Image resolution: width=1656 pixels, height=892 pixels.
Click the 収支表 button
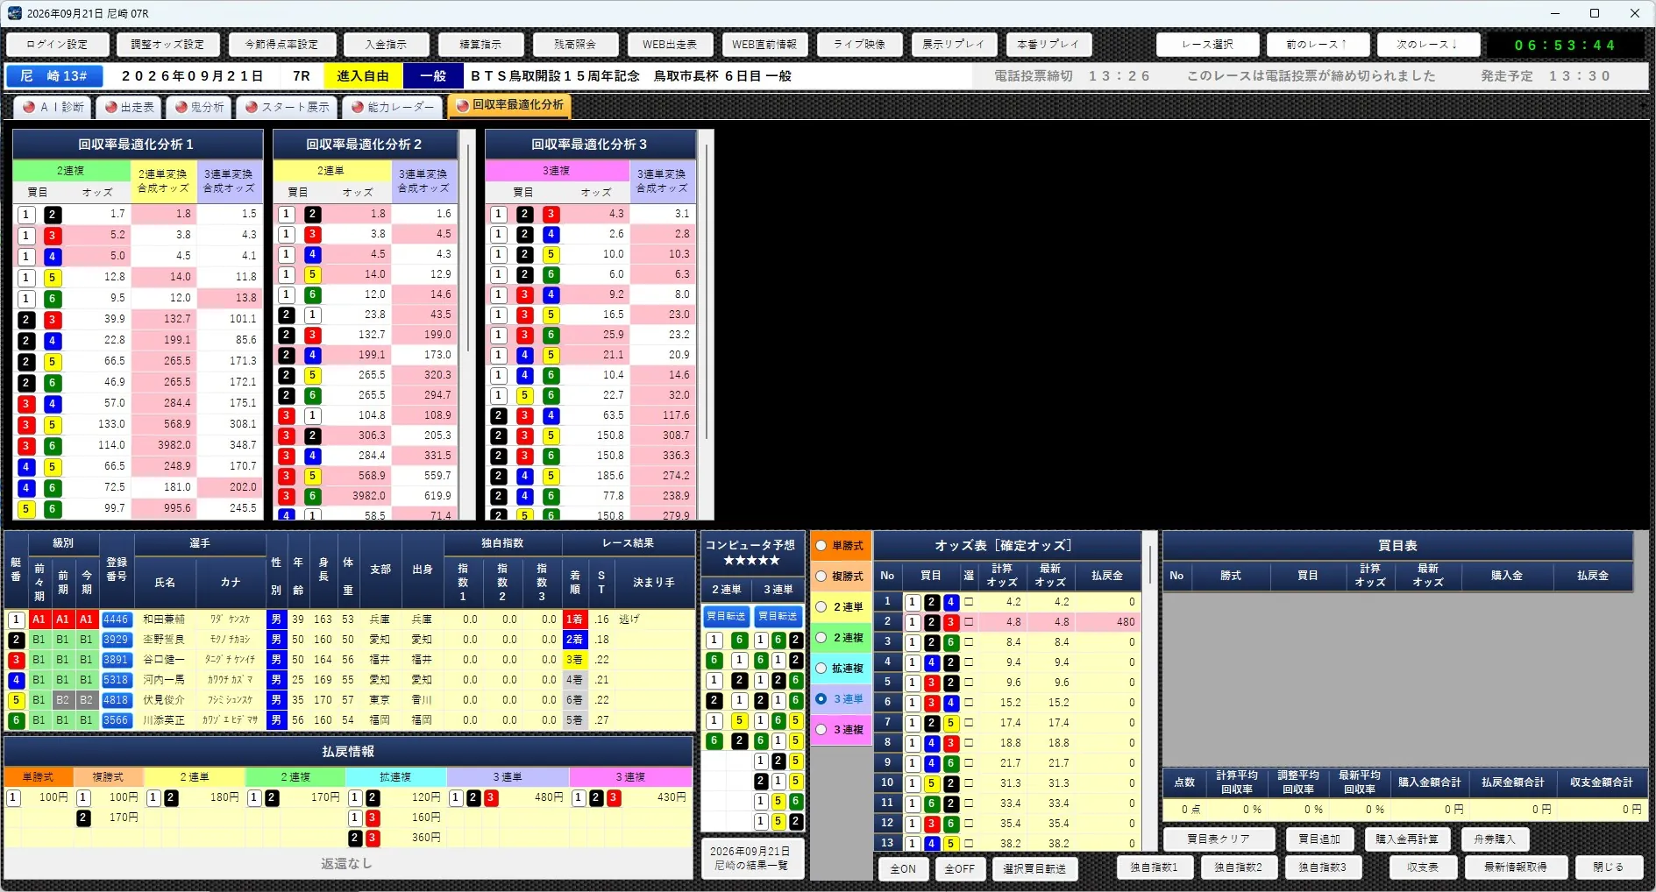pos(1423,867)
